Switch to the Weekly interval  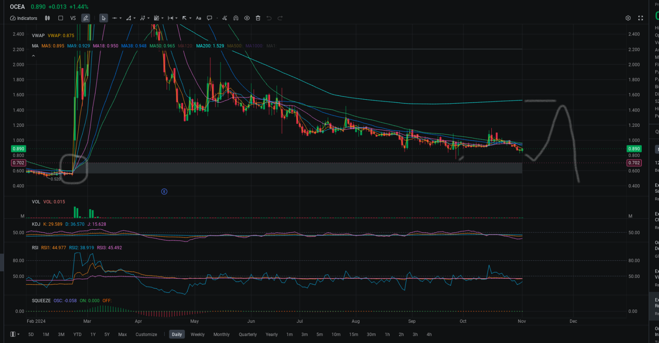pos(198,334)
